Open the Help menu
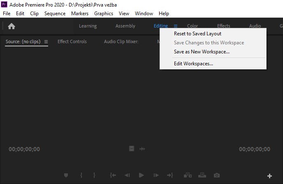The width and height of the screenshot is (283, 184). (x=164, y=14)
